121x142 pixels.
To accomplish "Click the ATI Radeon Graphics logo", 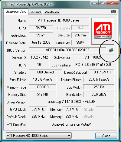I will point(103,30).
